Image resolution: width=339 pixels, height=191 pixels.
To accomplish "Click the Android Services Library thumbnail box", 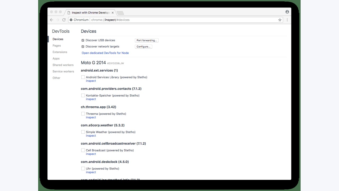I will click(x=83, y=77).
